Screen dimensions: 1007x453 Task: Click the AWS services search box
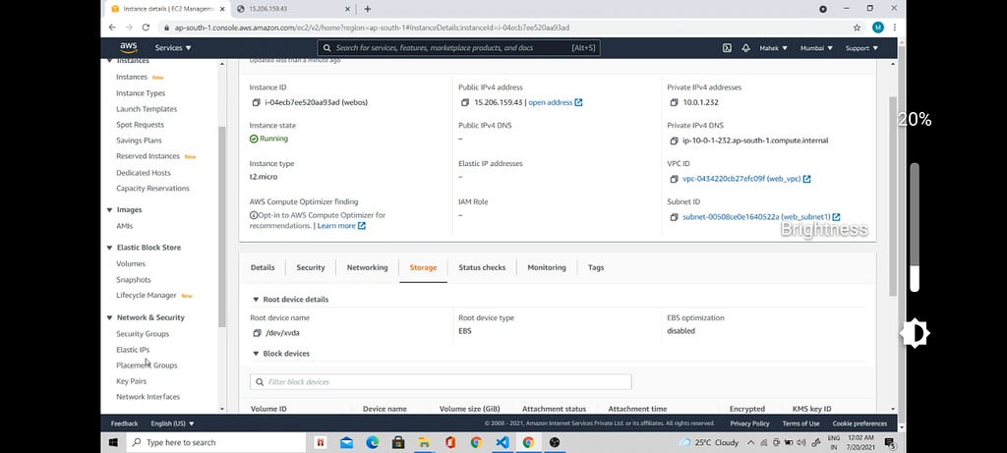[458, 47]
